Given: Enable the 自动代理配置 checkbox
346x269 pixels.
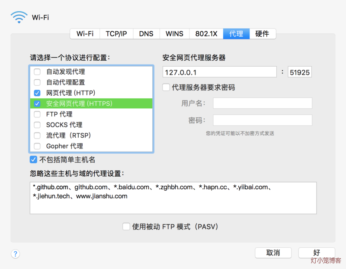Looking at the screenshot, I should pyautogui.click(x=37, y=82).
